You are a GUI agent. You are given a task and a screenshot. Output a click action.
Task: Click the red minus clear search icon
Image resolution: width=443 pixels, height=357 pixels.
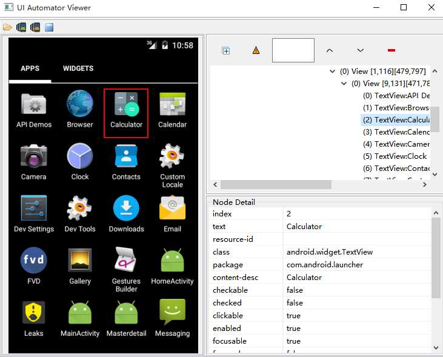(391, 50)
